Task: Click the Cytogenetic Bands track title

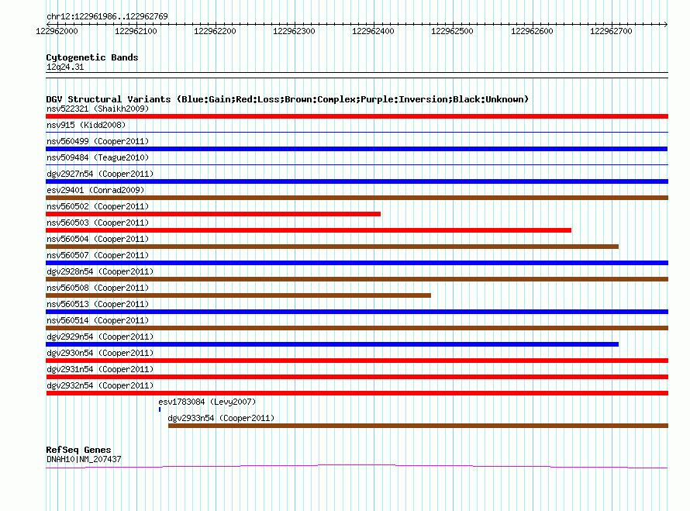Action: coord(92,57)
